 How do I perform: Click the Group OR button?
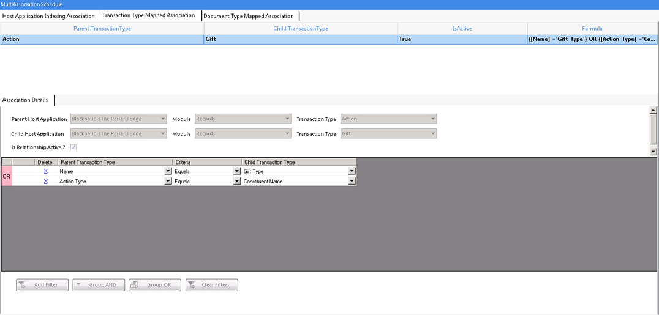point(155,285)
